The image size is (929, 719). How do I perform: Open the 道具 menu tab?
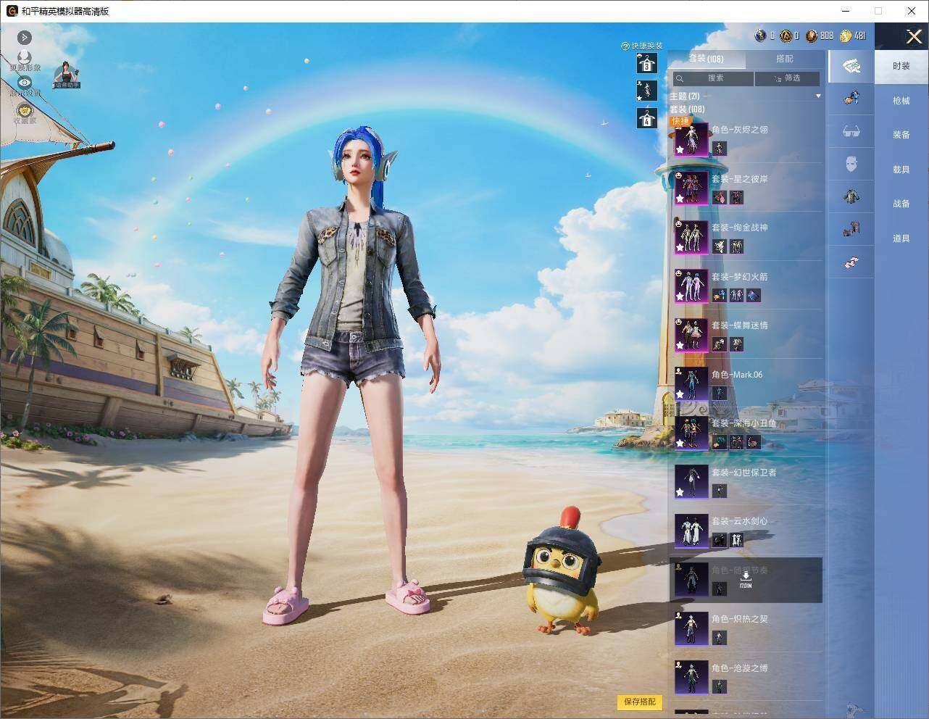tap(901, 238)
